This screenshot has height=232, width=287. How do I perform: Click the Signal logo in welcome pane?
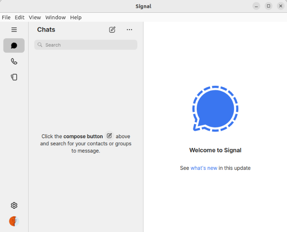pos(215,109)
